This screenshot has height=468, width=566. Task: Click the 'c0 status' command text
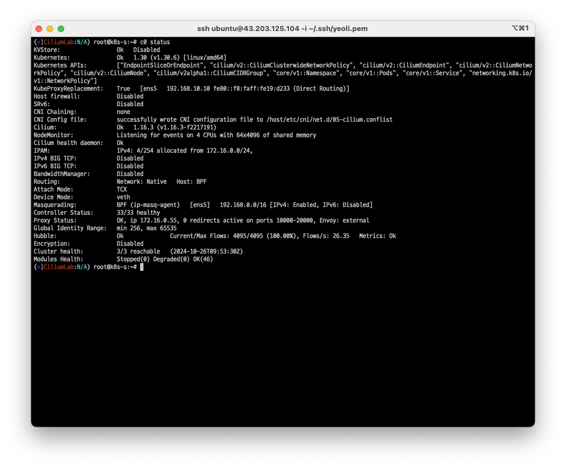155,42
